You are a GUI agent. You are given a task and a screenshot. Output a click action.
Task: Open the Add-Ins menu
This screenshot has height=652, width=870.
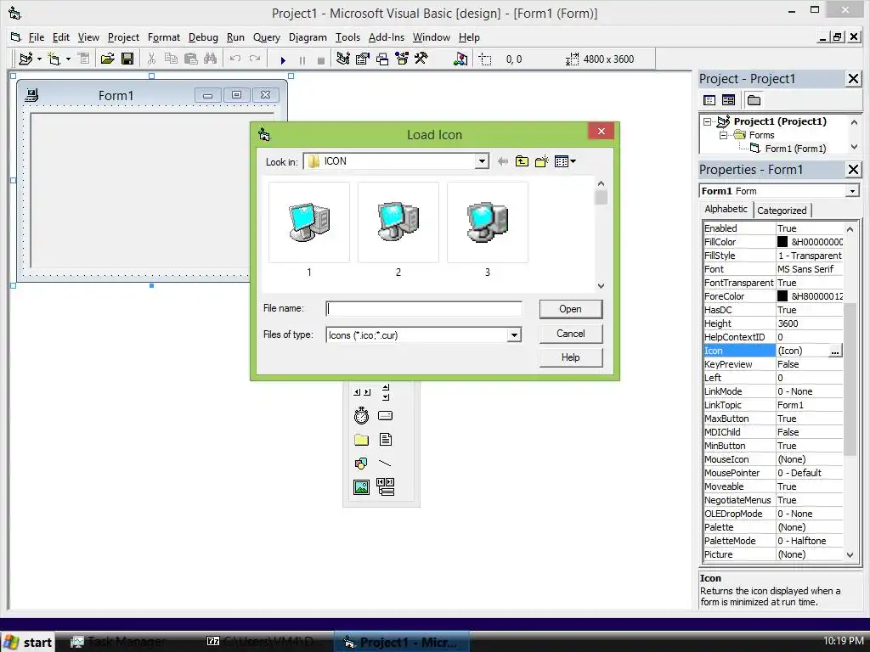[x=387, y=37]
